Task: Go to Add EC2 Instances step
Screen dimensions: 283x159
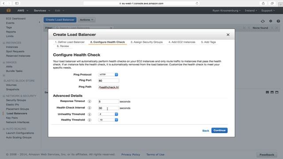Action: [x=182, y=42]
